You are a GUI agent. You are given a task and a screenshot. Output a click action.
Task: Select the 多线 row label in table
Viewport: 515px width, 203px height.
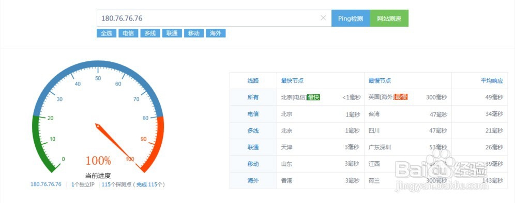point(253,131)
